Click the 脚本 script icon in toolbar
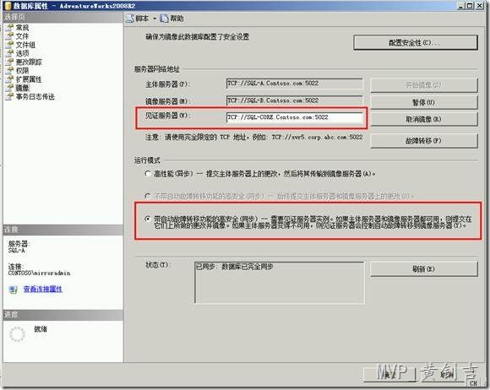This screenshot has height=390, width=490. tap(130, 19)
